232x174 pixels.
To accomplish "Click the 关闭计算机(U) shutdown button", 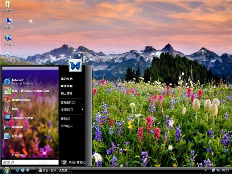I will [74, 162].
